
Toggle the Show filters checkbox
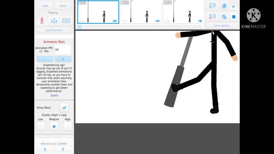[x=64, y=107]
